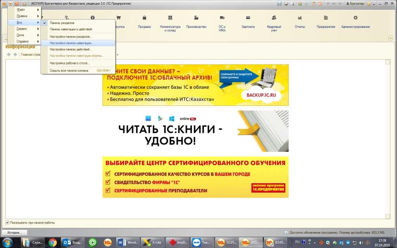Click the Telegram tray icon
This screenshot has width=397, height=248.
click(x=348, y=243)
